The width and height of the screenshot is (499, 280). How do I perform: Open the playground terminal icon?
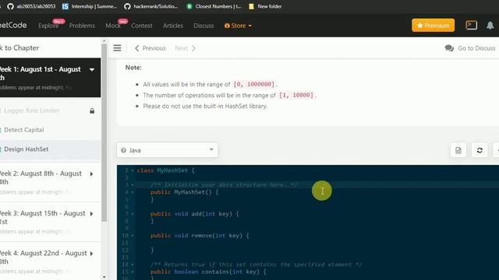pyautogui.click(x=471, y=25)
